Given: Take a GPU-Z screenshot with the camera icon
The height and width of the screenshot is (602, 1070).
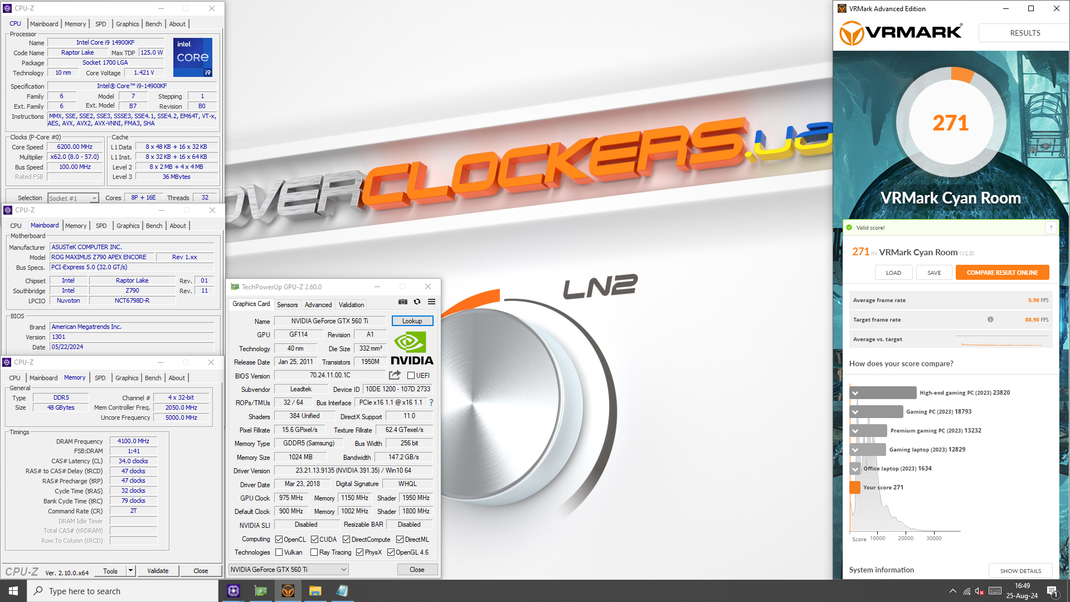Looking at the screenshot, I should [x=402, y=302].
